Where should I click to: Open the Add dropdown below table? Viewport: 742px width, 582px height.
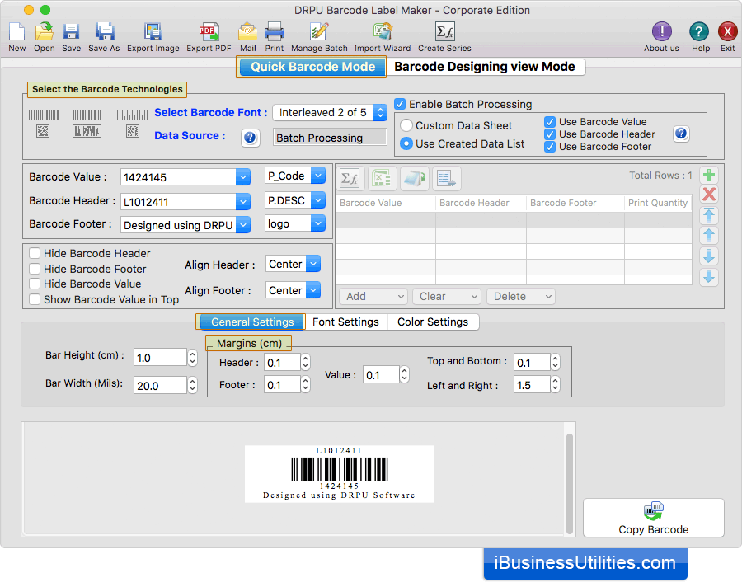click(373, 297)
